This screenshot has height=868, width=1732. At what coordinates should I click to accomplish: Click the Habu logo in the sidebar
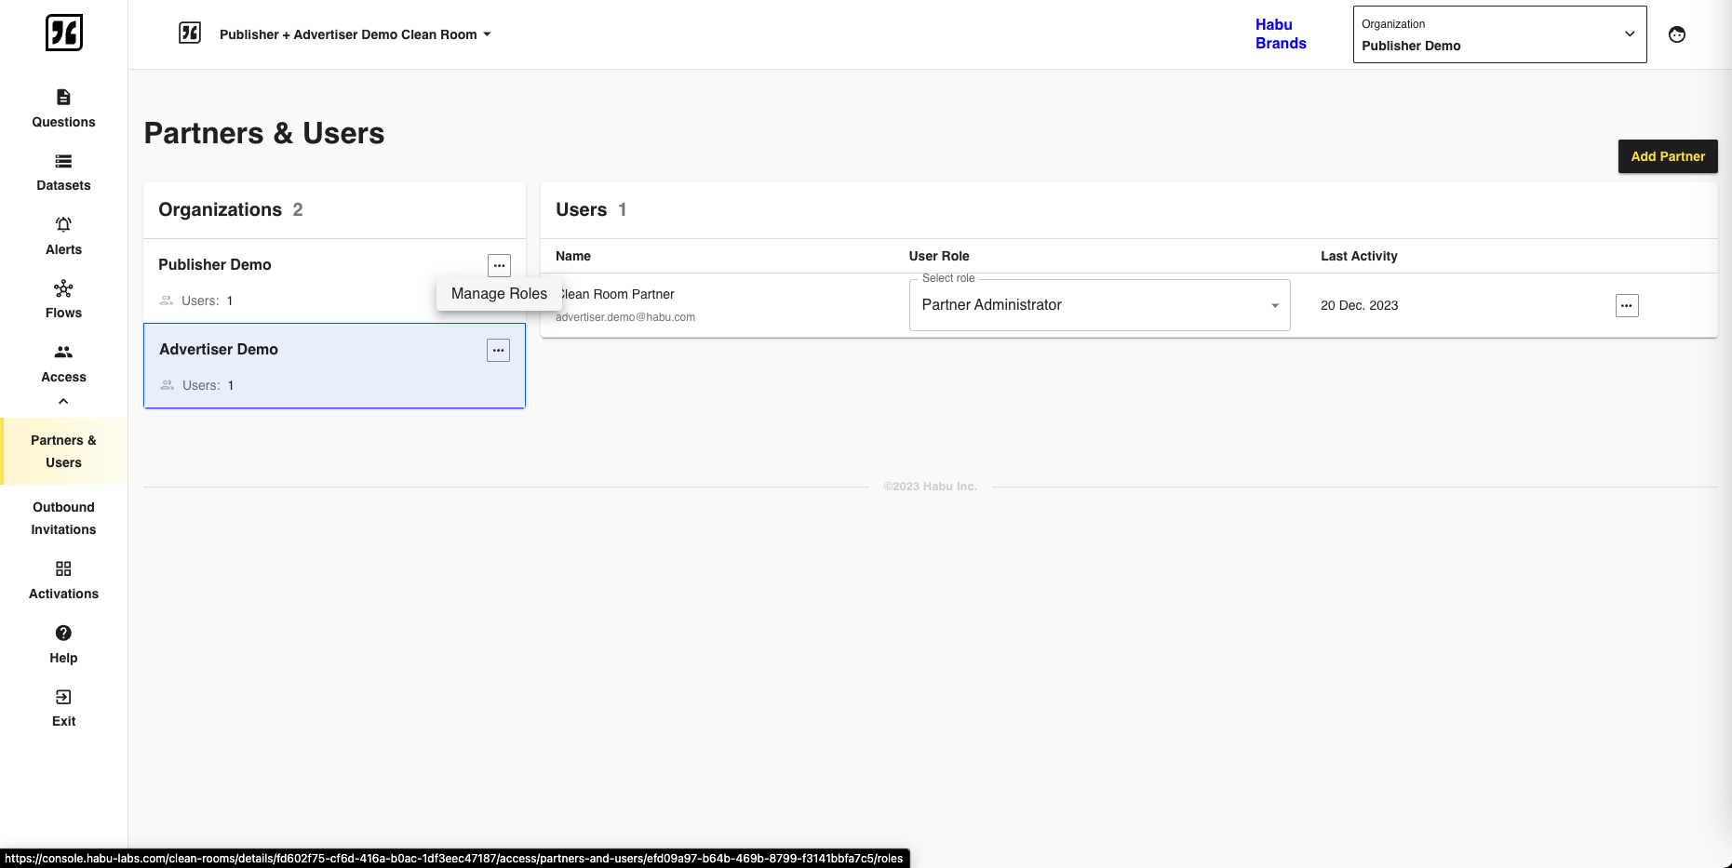pos(64,33)
